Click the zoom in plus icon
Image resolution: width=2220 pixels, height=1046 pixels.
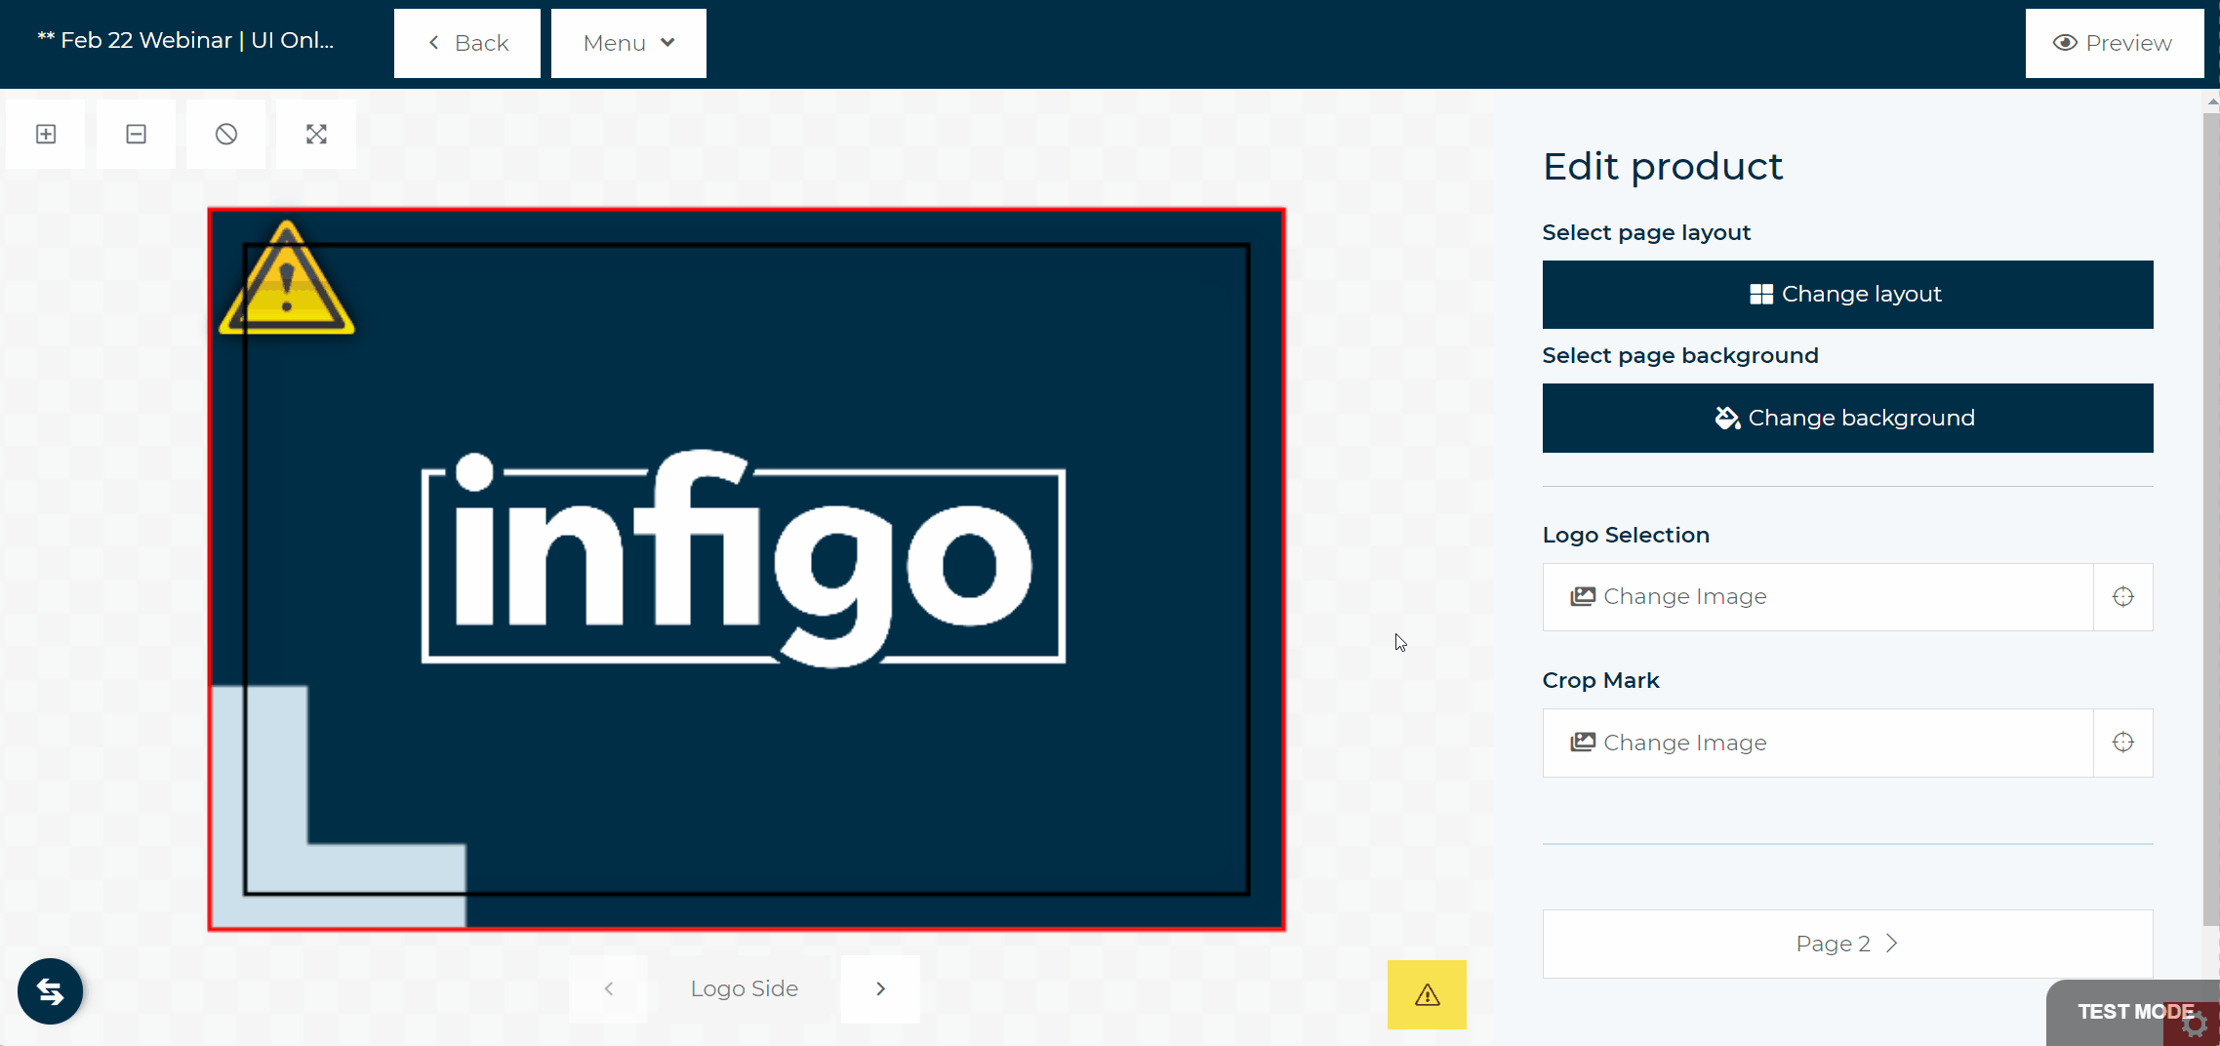46,134
